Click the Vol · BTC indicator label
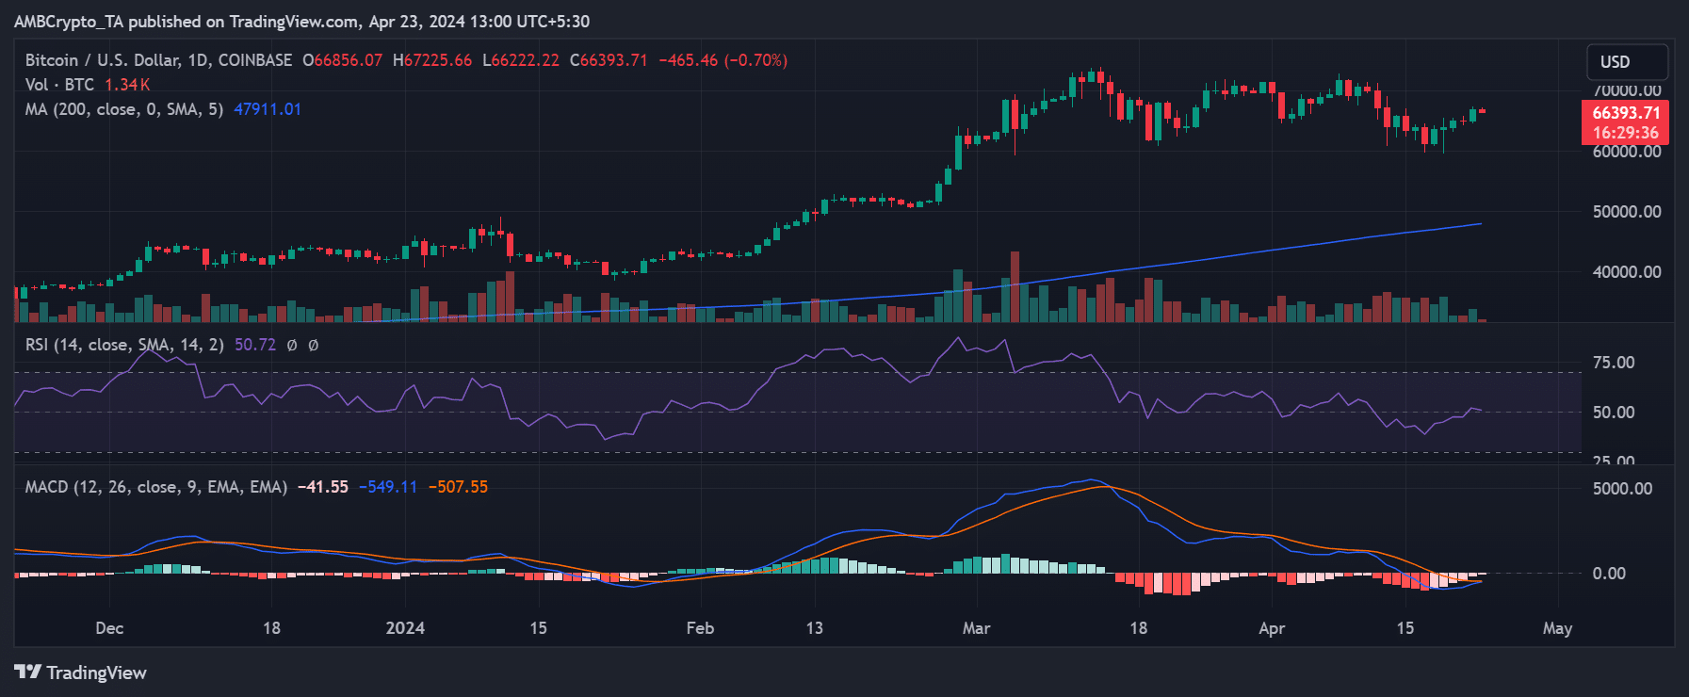Image resolution: width=1689 pixels, height=697 pixels. click(59, 85)
